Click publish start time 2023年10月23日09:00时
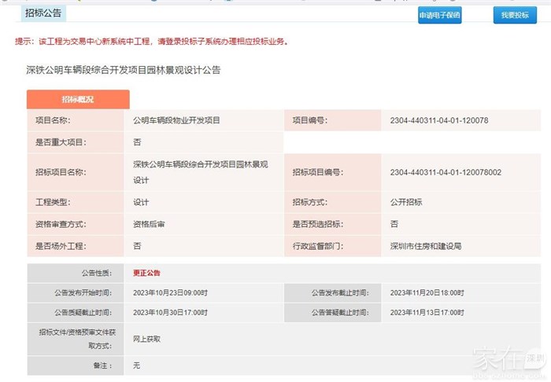 [170, 292]
